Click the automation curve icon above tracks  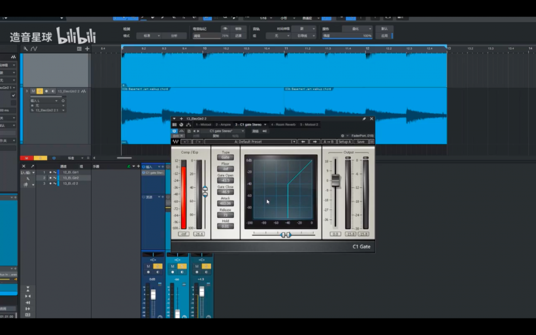click(x=34, y=49)
